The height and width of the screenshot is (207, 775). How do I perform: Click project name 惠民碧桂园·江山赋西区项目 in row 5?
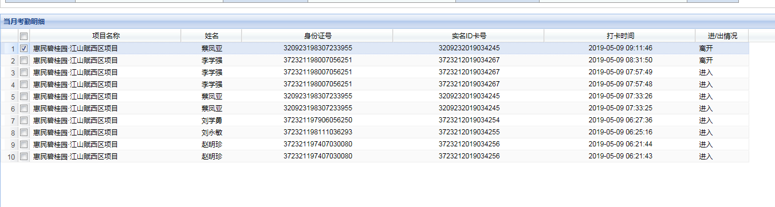[75, 97]
